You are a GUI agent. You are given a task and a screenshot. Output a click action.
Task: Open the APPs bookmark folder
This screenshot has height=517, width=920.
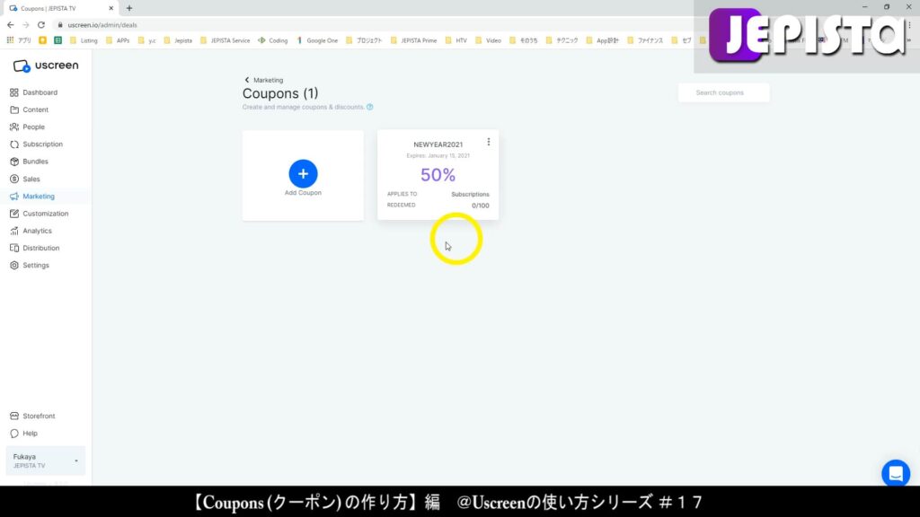click(x=118, y=40)
